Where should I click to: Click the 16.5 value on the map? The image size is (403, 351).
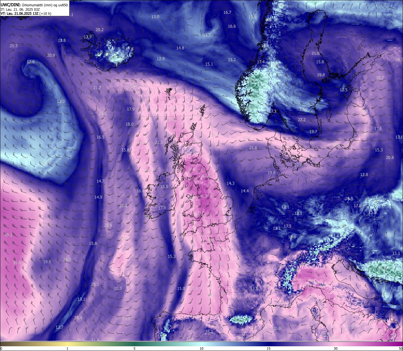click(100, 137)
